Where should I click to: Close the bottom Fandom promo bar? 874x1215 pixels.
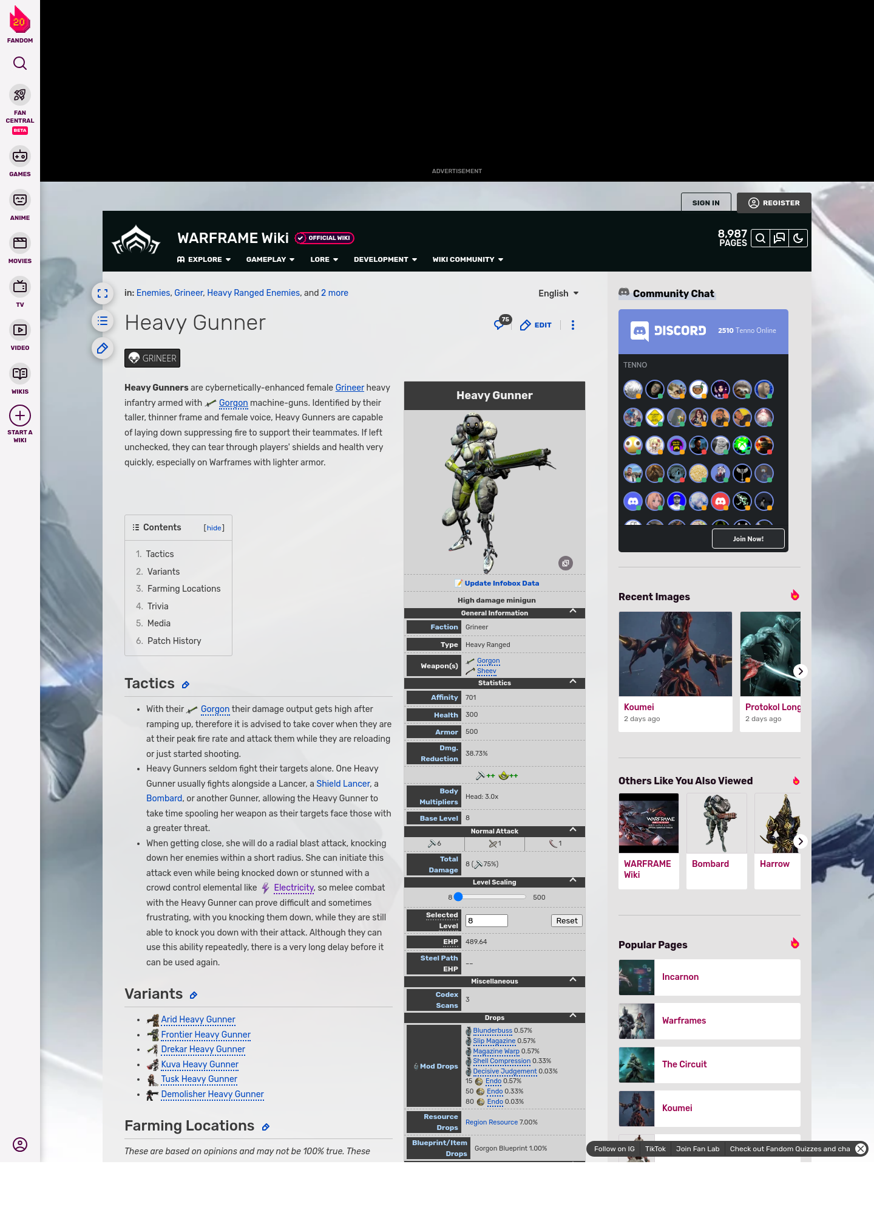tap(861, 1149)
